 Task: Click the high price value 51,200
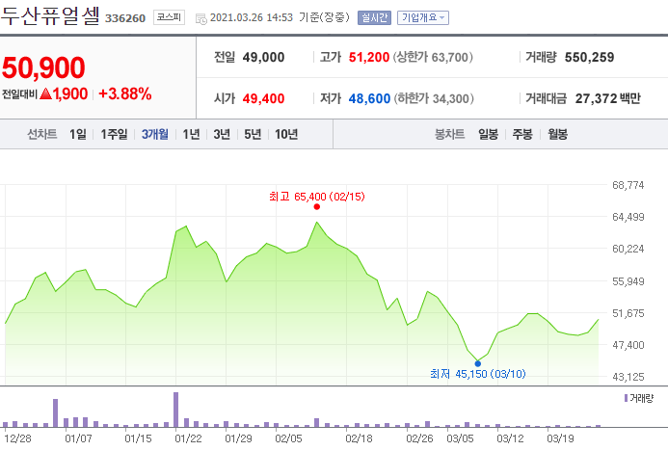[369, 57]
